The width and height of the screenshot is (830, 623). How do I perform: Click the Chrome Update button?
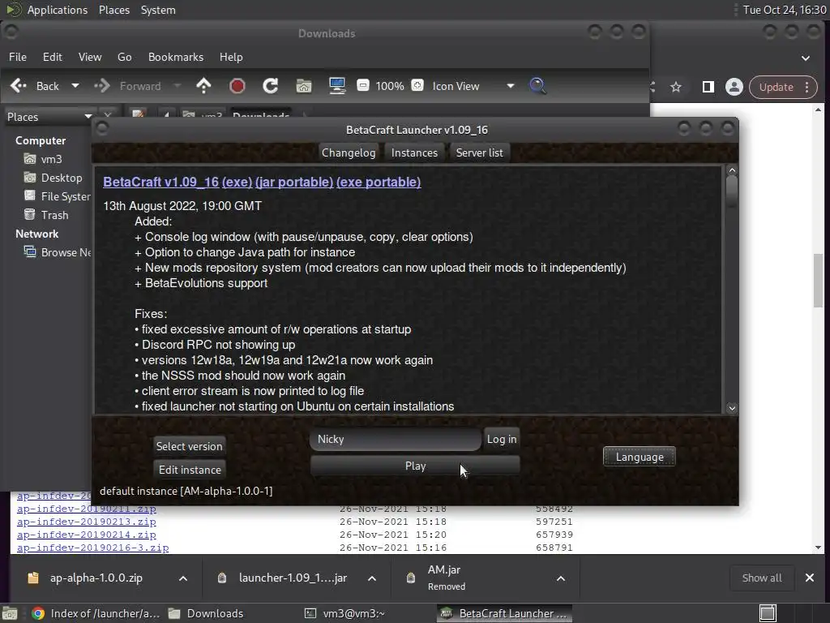[776, 87]
